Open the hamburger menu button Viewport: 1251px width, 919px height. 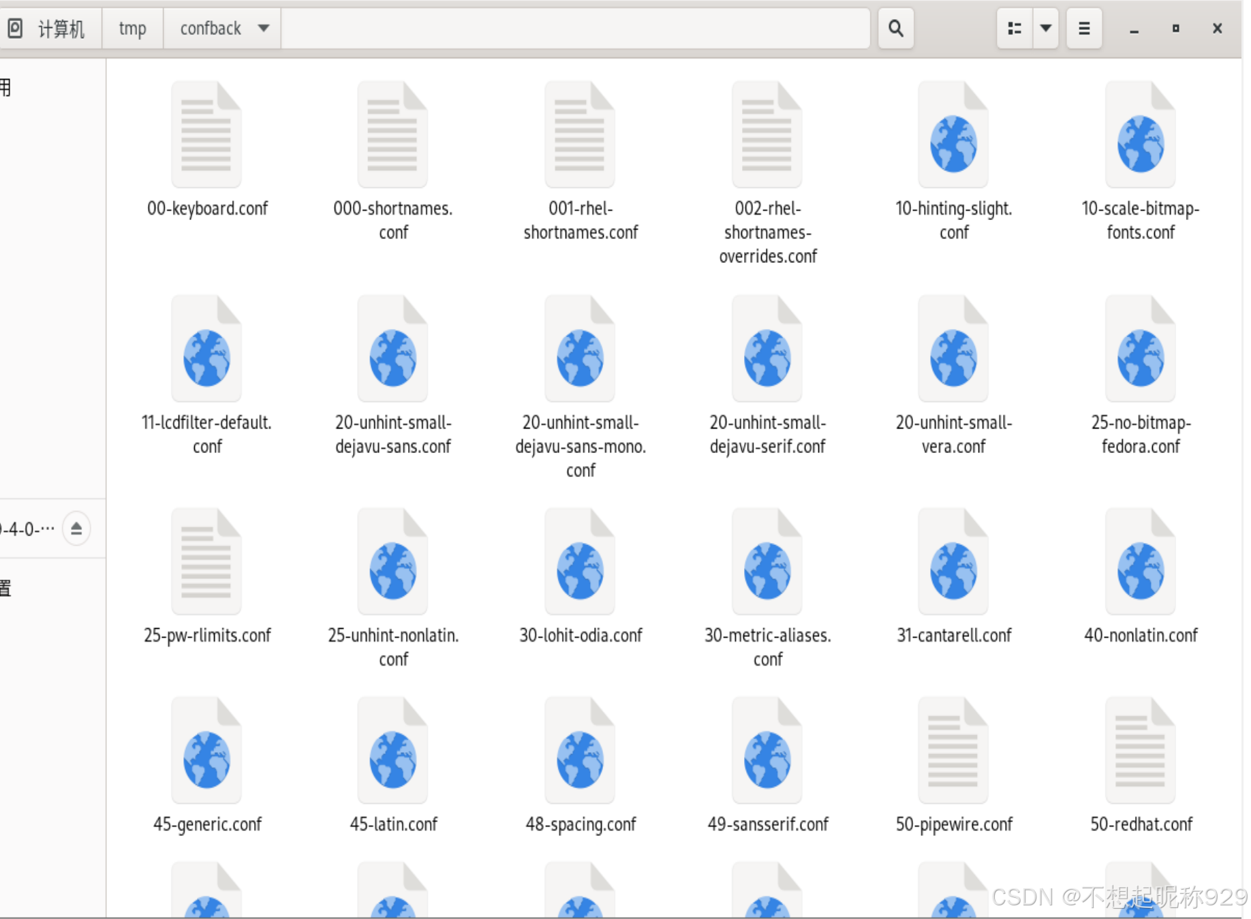[x=1084, y=29]
